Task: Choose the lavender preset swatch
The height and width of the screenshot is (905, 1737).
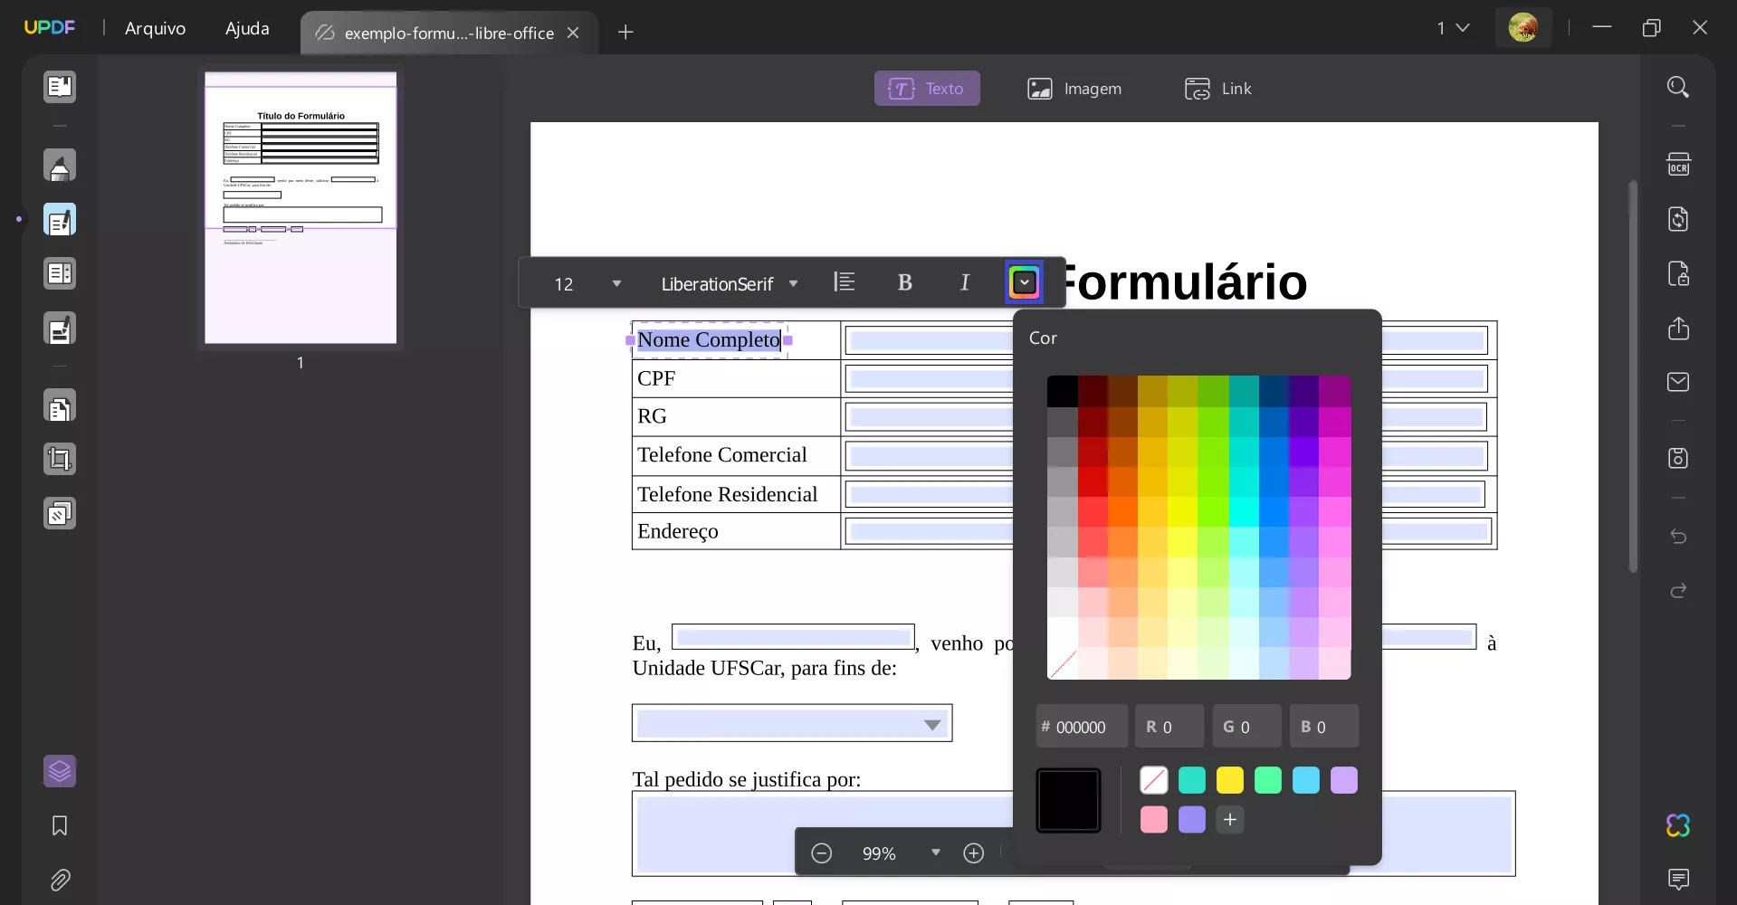Action: click(x=1344, y=780)
